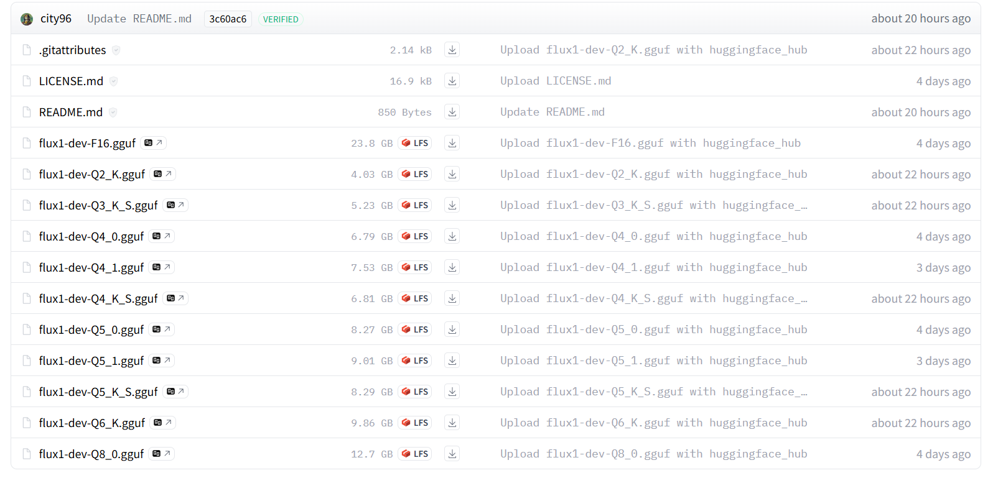Open commit 'Upload flux1-dev-Q8_0.gguf with huggingface_hub'
This screenshot has height=478, width=998.
click(x=653, y=454)
